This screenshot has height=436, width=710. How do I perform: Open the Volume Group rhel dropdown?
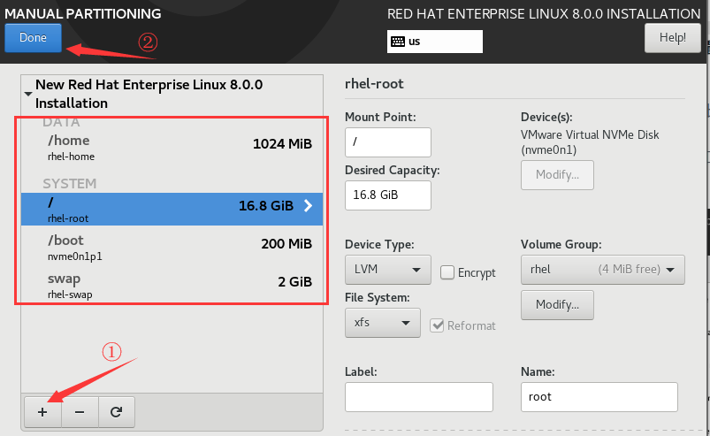pos(603,270)
